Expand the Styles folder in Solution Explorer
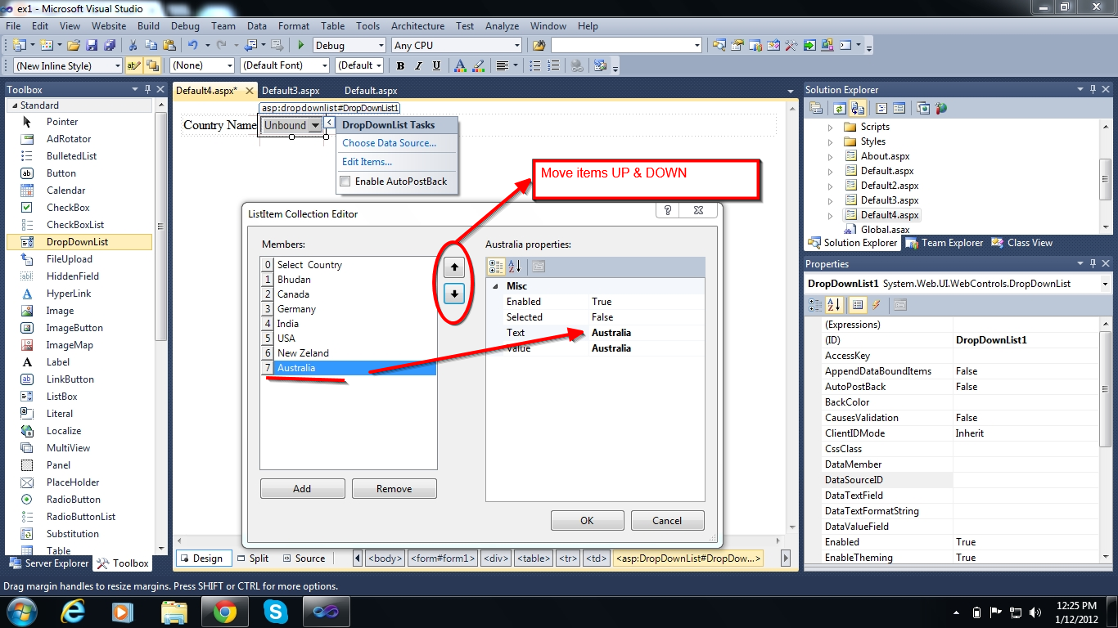 830,142
